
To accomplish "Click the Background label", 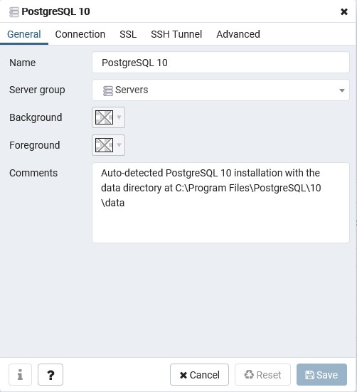I will click(36, 117).
